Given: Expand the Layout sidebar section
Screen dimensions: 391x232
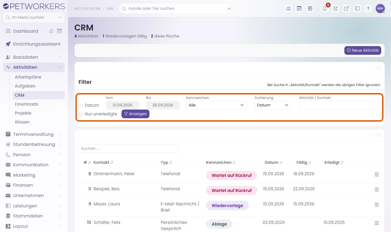Looking at the screenshot, I should 34,226.
